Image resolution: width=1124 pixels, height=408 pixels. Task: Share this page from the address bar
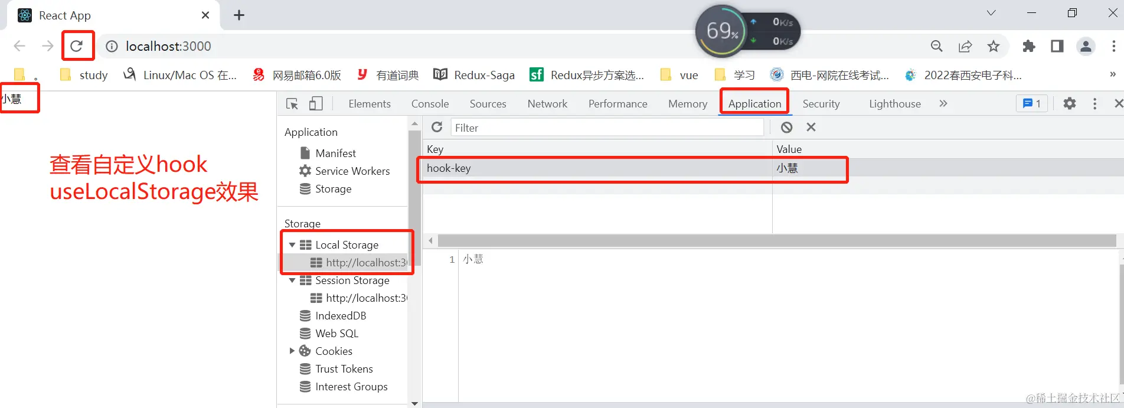point(965,46)
